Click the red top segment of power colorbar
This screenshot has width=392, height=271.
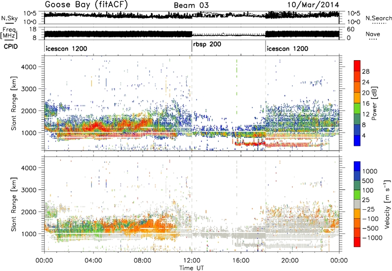357,66
